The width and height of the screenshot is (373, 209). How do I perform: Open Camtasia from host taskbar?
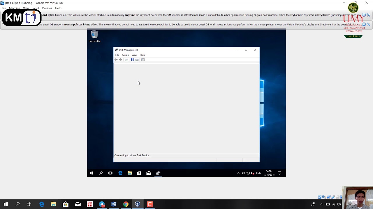150,204
